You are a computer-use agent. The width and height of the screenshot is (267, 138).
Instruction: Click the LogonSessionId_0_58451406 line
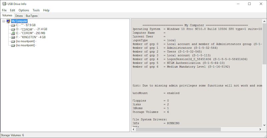[190, 59]
